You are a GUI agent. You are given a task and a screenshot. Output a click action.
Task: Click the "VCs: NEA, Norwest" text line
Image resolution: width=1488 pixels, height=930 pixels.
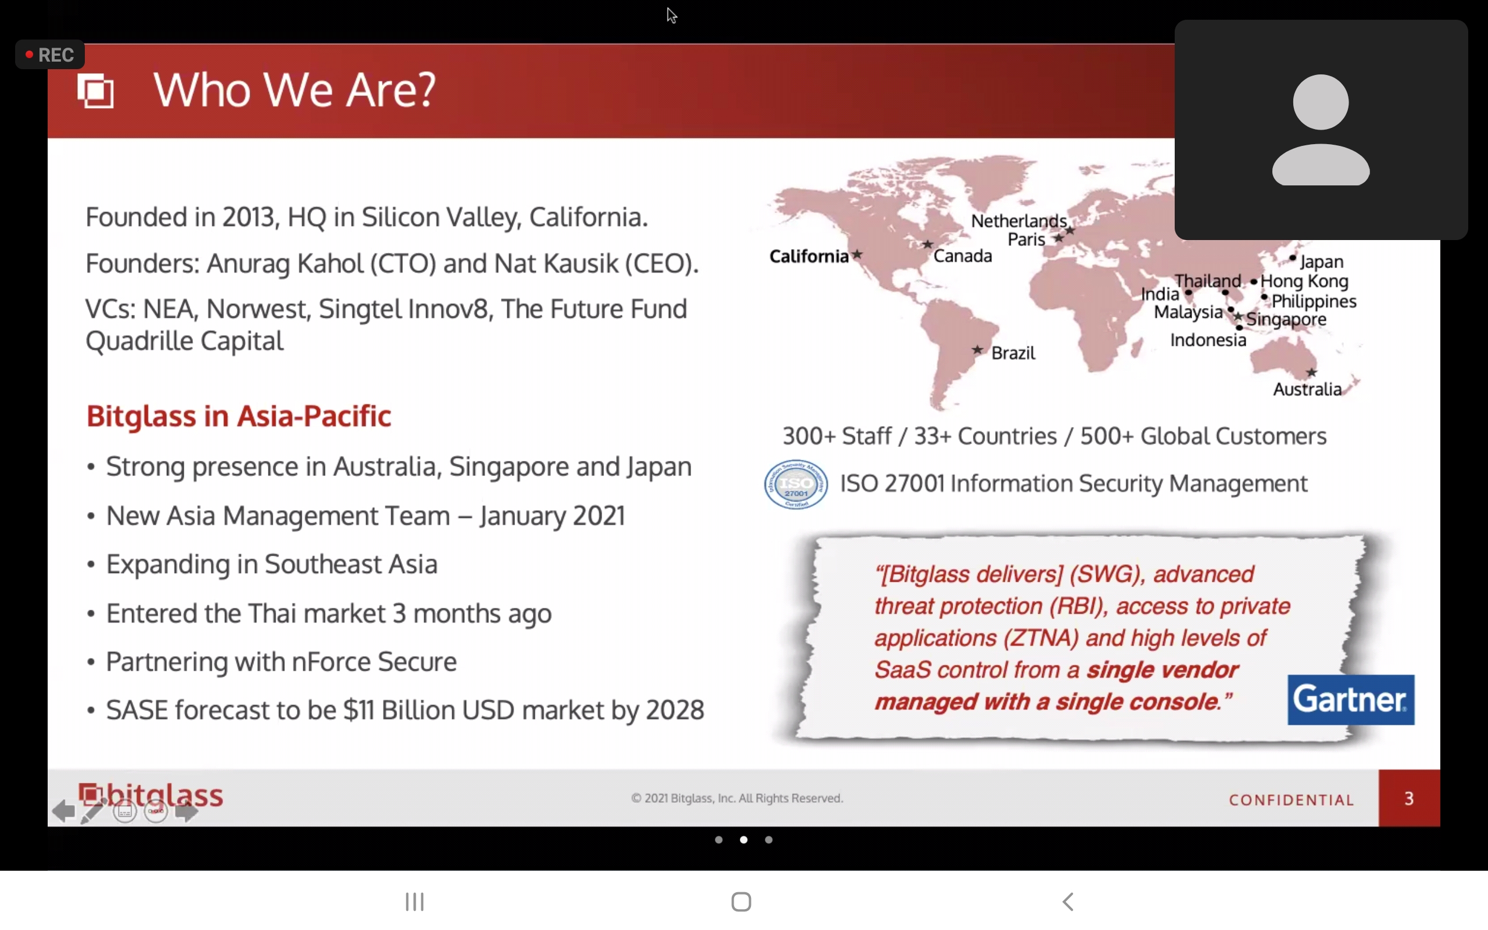[386, 309]
